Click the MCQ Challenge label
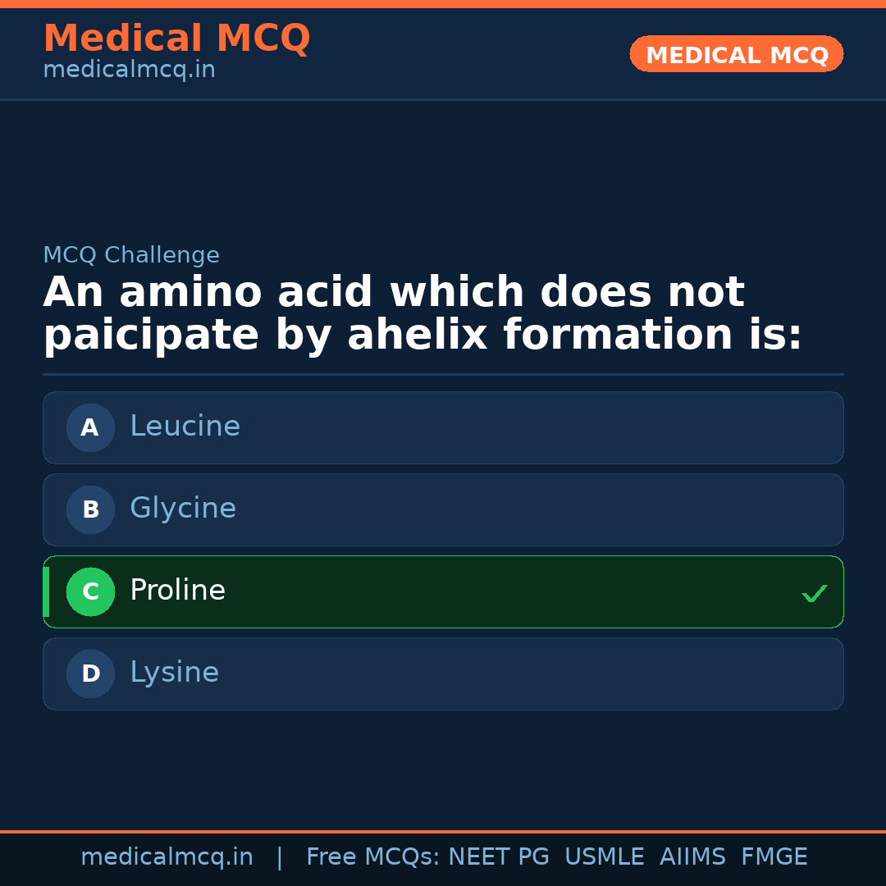The width and height of the screenshot is (886, 886). coord(131,255)
